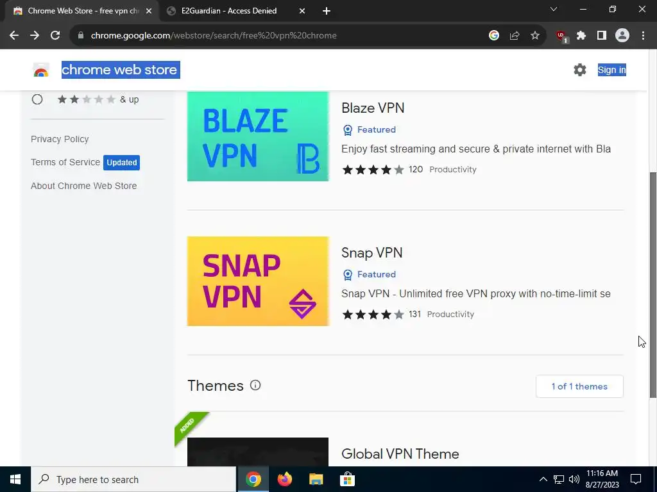Open Chrome's three-dot menu
657x492 pixels.
point(643,36)
